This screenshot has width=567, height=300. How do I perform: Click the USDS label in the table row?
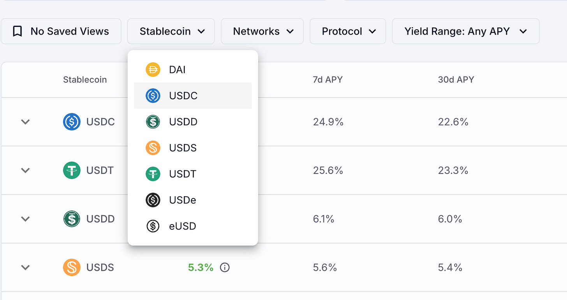coord(100,267)
